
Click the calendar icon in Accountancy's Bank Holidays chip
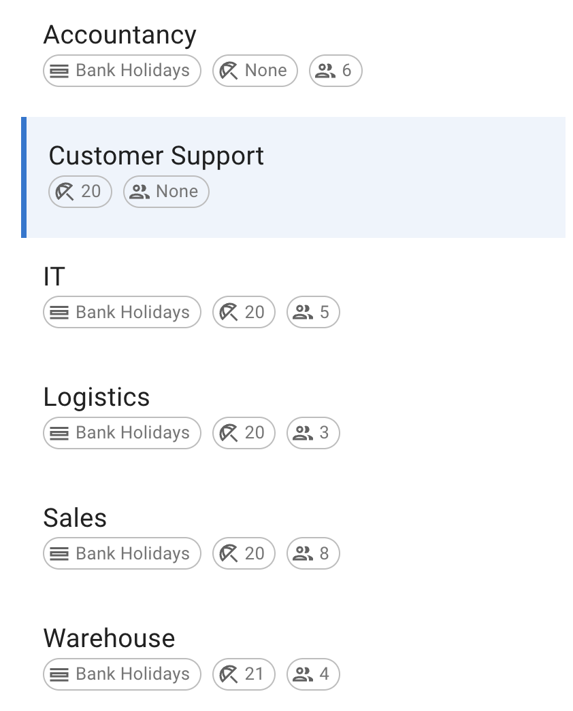[x=60, y=71]
